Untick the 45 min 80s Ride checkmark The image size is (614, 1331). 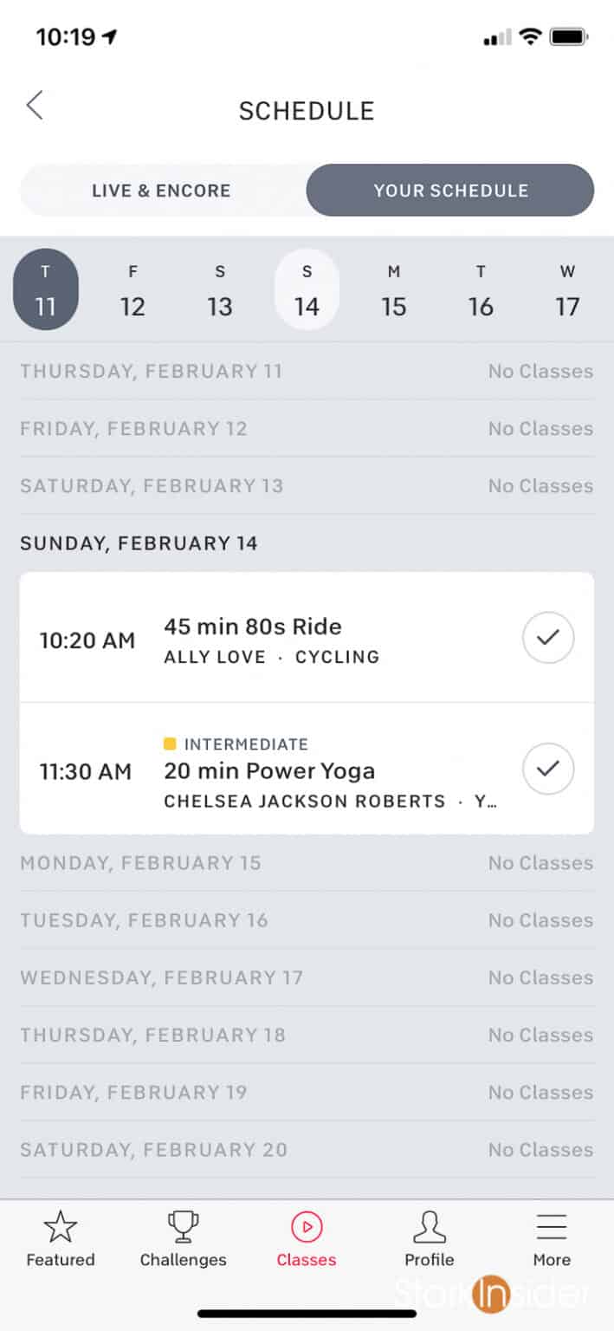pos(547,638)
